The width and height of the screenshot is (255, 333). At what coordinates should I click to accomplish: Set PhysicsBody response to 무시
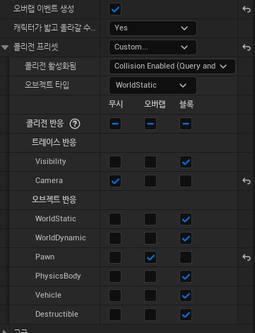pyautogui.click(x=115, y=276)
